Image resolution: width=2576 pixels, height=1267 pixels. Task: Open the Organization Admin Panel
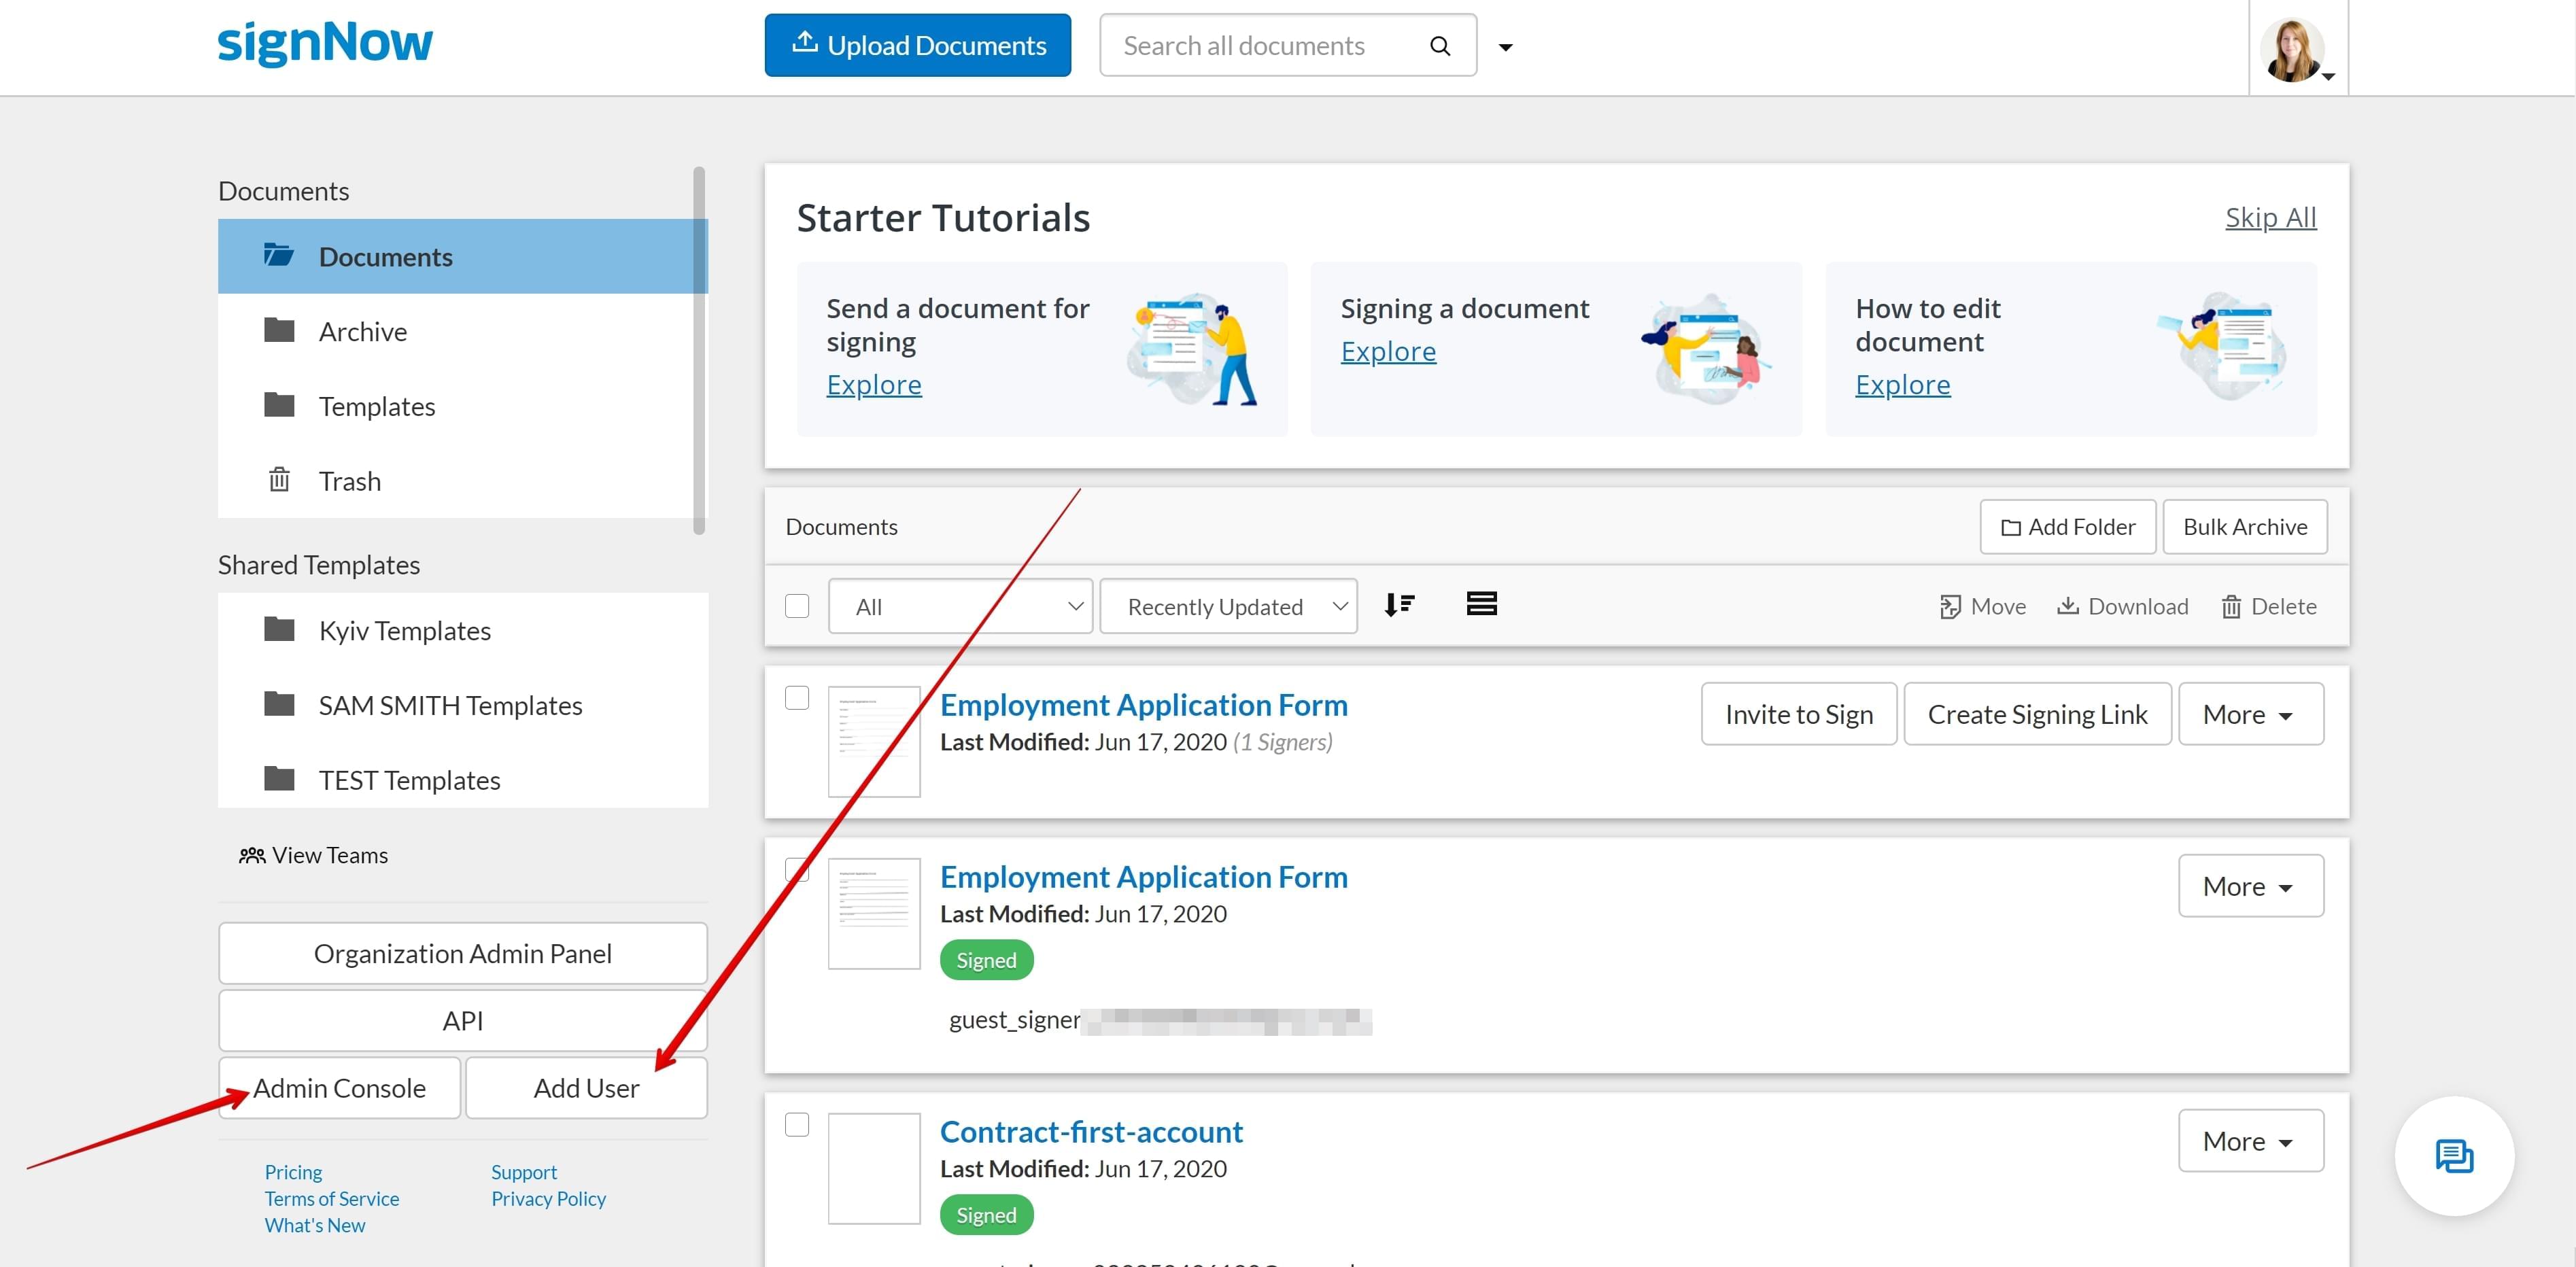click(463, 953)
